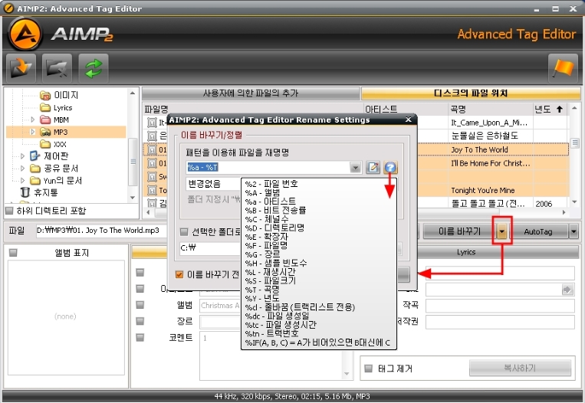585x403 pixels.
Task: Expand the Yun의 문서 tree node
Action: point(23,181)
